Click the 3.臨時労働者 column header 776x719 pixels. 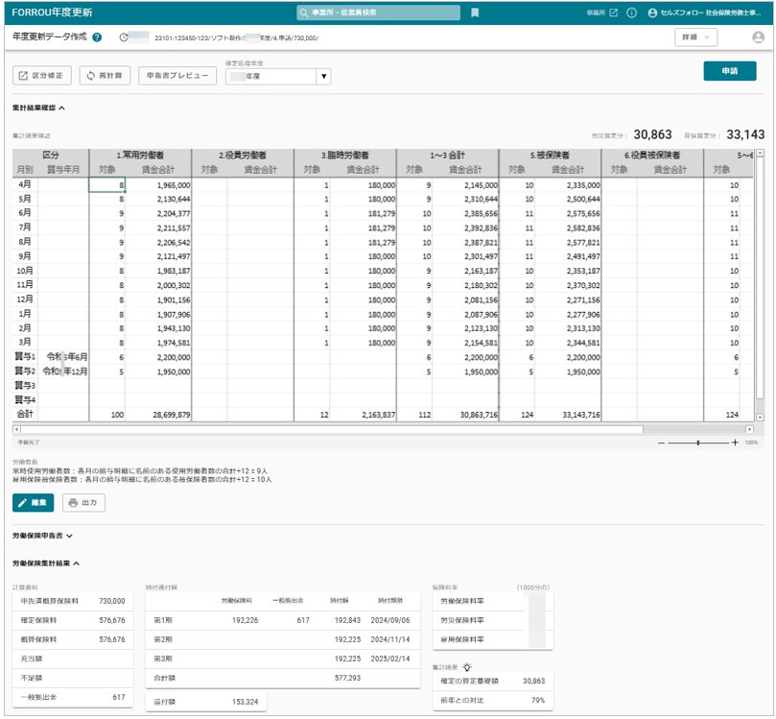click(345, 155)
